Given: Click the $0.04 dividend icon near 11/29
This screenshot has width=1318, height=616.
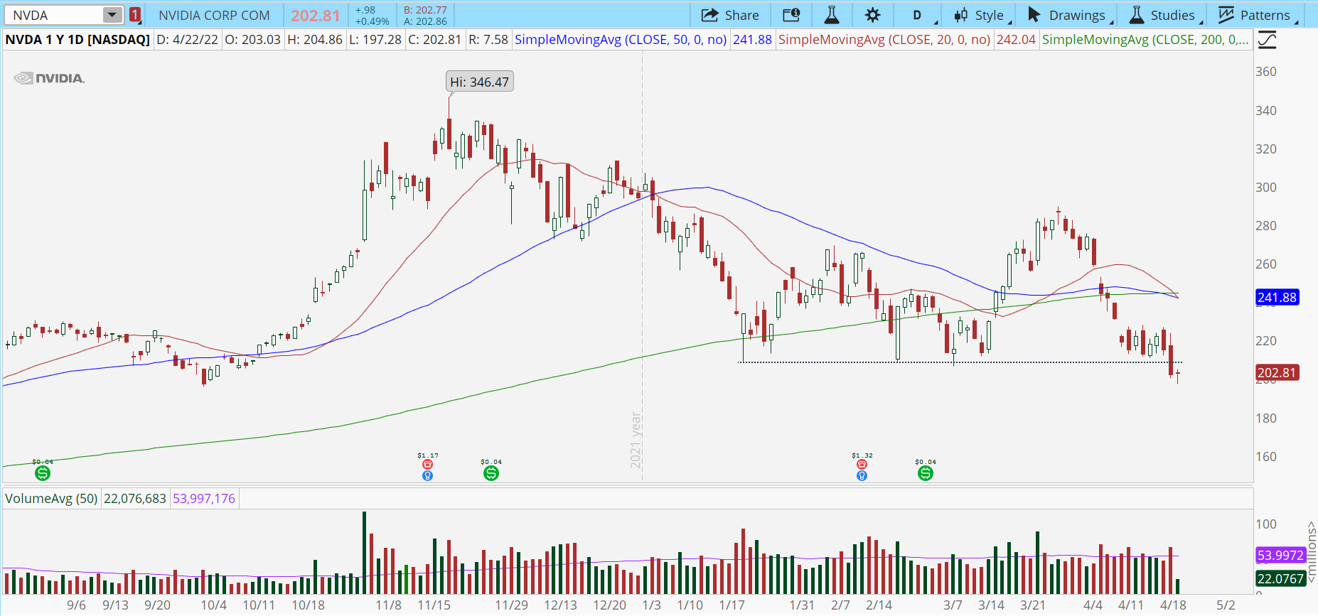Looking at the screenshot, I should tap(491, 473).
